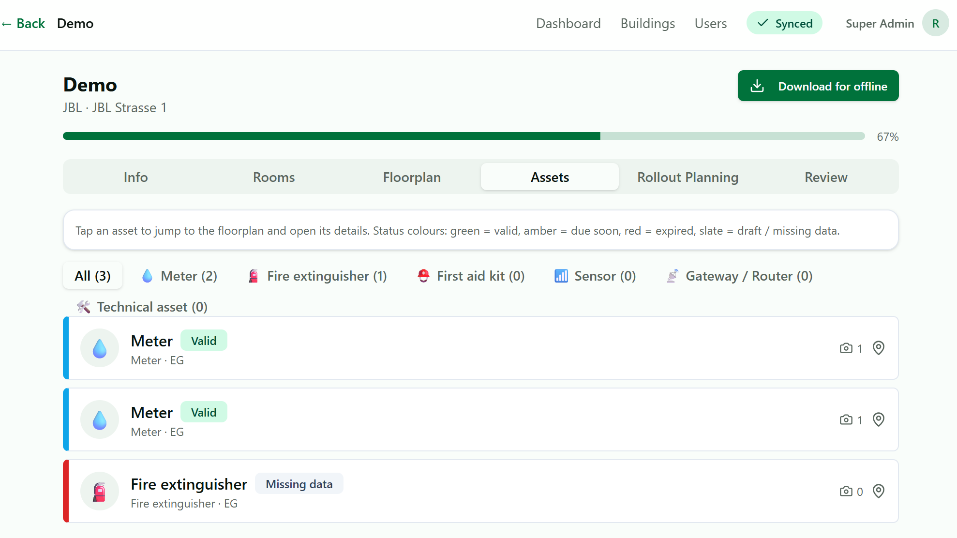Click the Missing data badge
The height and width of the screenshot is (538, 957).
(x=299, y=484)
